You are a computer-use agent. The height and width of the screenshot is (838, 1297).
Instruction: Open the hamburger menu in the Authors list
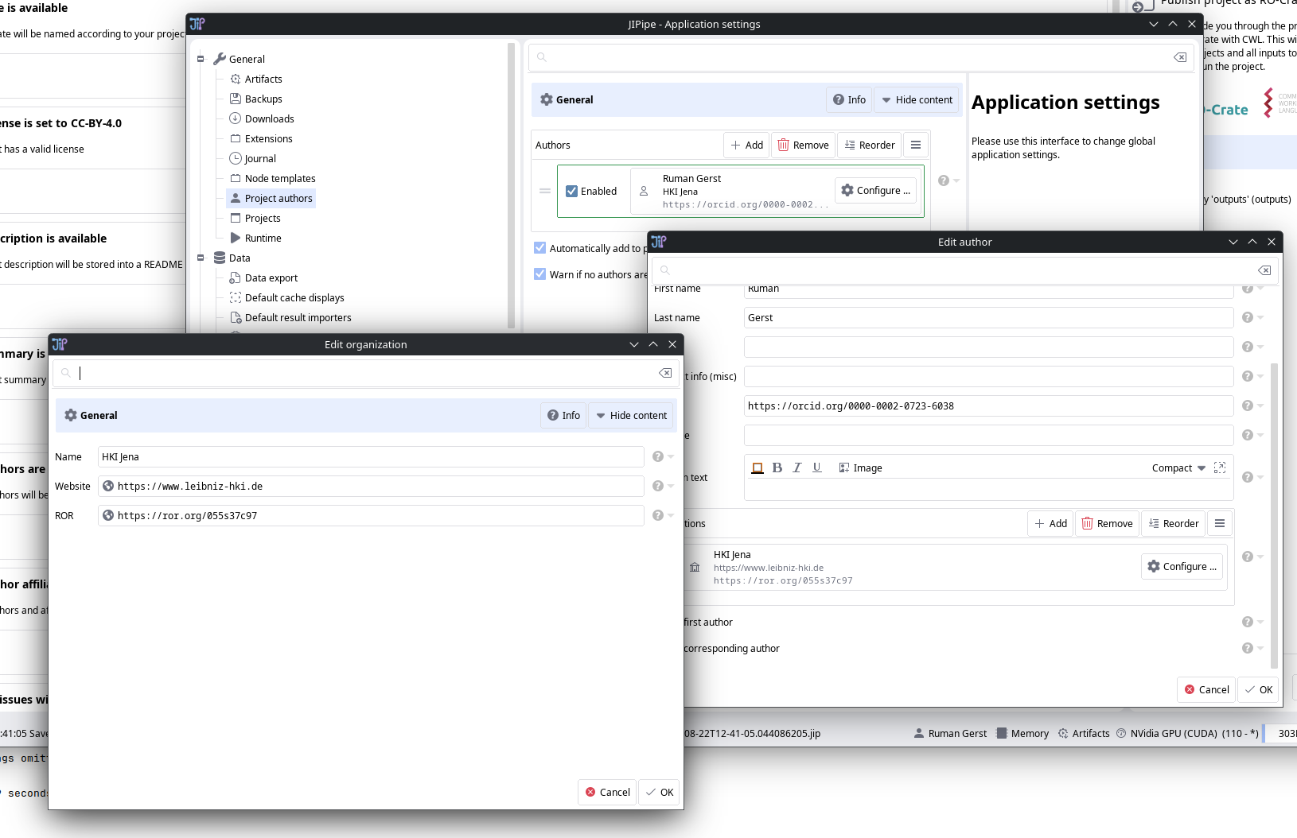tap(916, 145)
